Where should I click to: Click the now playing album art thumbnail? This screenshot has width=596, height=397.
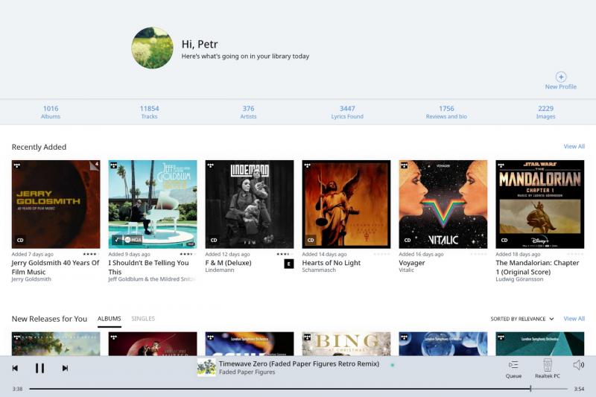pyautogui.click(x=206, y=367)
